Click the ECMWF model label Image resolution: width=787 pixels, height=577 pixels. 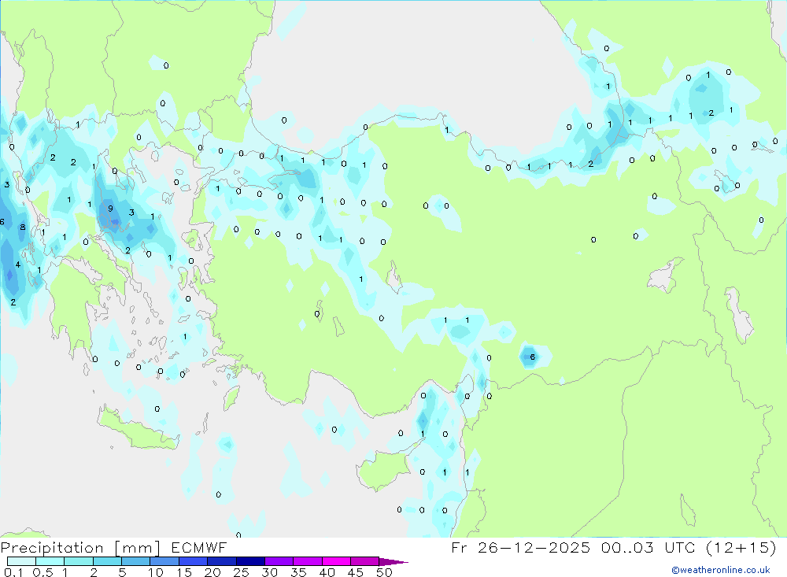(199, 547)
